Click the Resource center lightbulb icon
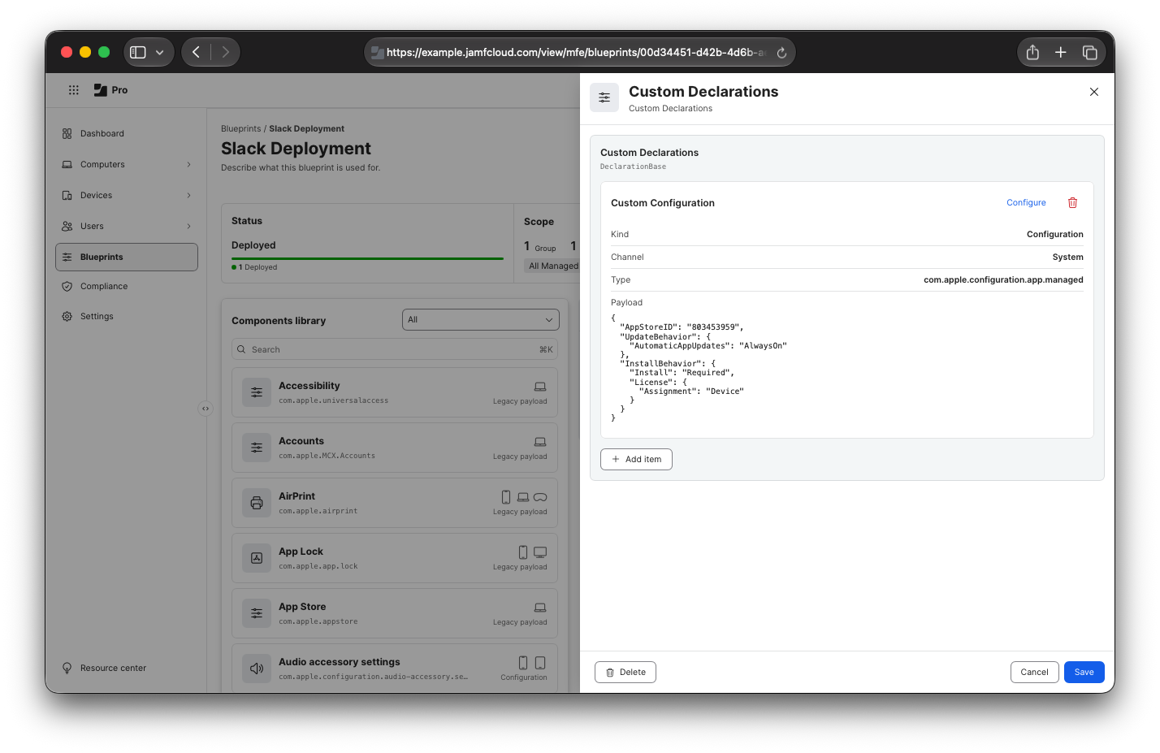The width and height of the screenshot is (1160, 753). [67, 668]
